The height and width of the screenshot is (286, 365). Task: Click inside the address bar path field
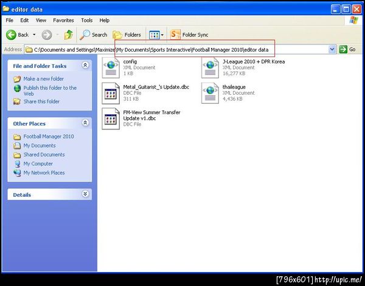[177, 49]
